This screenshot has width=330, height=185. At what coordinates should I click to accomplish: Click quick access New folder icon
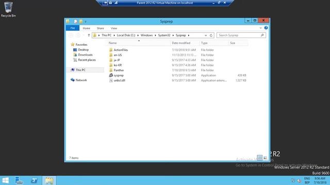(81, 21)
